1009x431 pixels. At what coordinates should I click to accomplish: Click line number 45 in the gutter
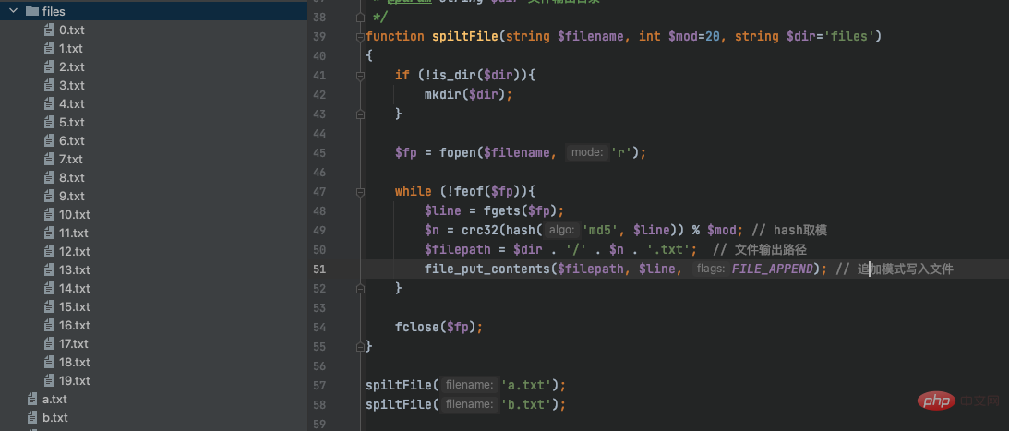[x=319, y=153]
